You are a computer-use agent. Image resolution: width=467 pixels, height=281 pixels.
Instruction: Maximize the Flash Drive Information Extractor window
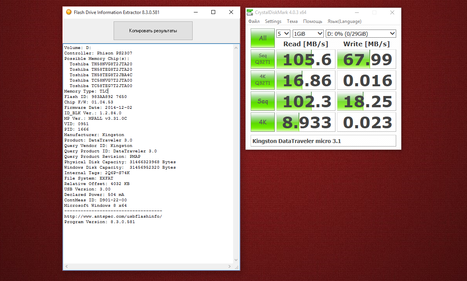(213, 12)
